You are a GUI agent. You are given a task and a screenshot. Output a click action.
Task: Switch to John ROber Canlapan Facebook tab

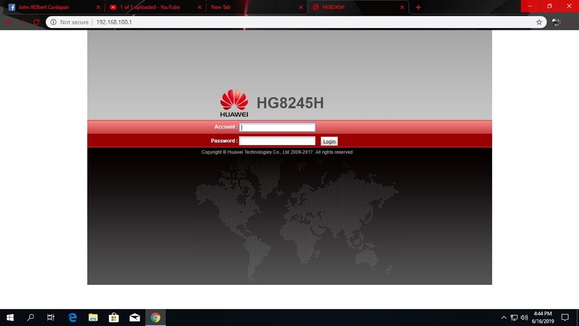tap(54, 7)
